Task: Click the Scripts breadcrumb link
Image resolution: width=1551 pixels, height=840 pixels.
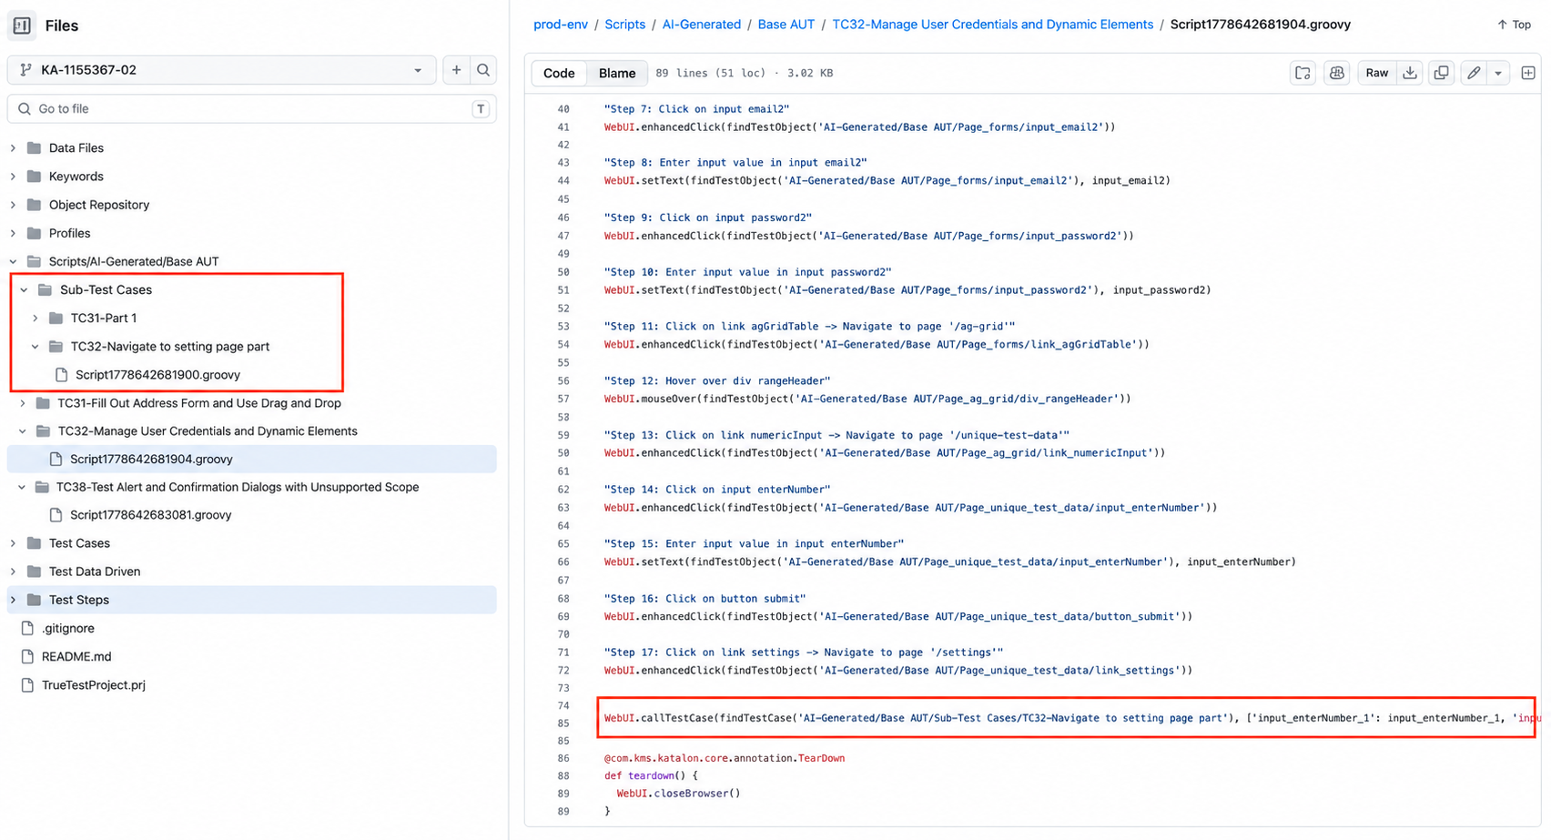Action: coord(625,25)
